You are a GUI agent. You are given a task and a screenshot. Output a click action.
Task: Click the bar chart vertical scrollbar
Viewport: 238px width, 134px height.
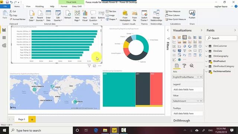pos(101,31)
